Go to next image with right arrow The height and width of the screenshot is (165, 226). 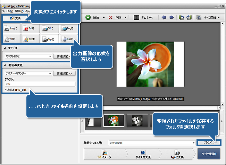point(171,17)
